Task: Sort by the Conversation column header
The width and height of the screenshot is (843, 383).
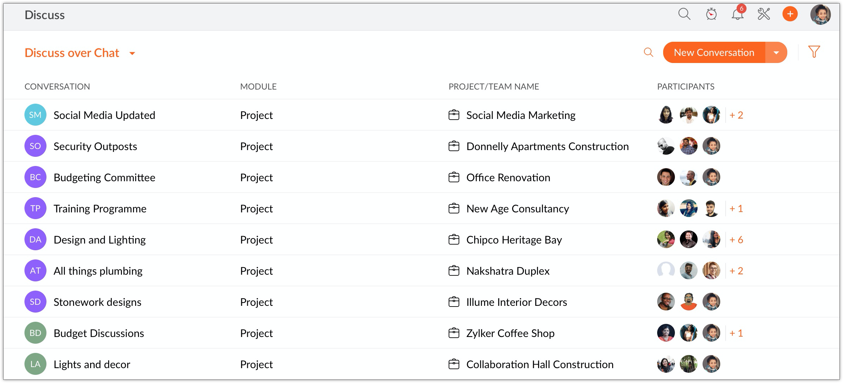Action: 57,87
